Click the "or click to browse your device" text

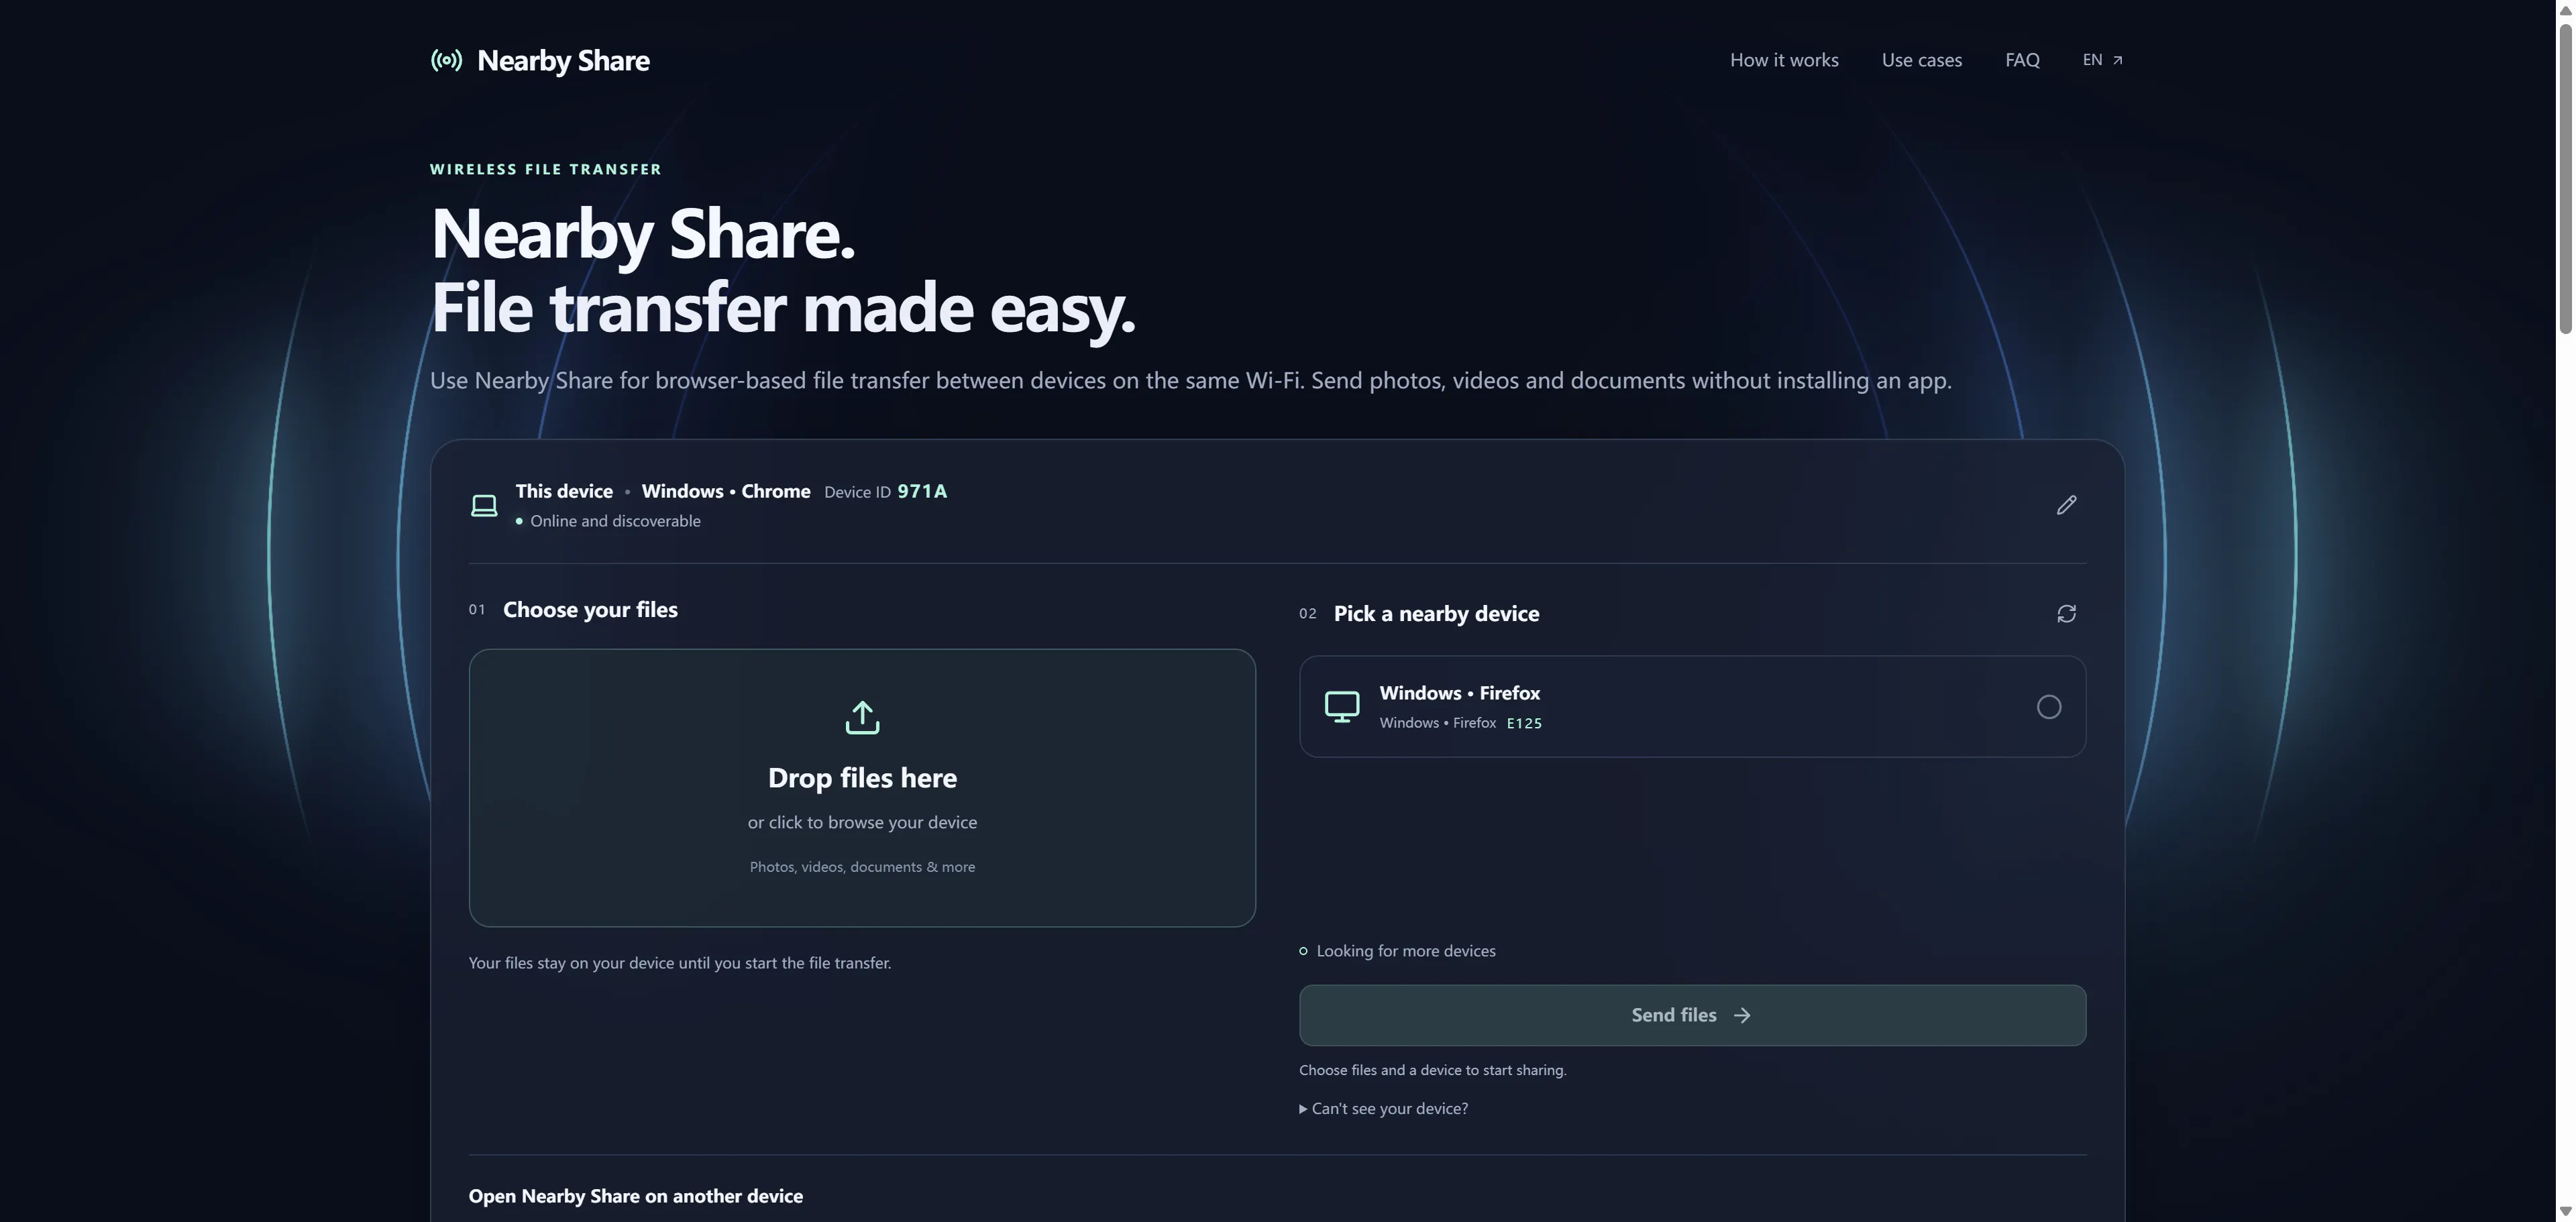862,822
